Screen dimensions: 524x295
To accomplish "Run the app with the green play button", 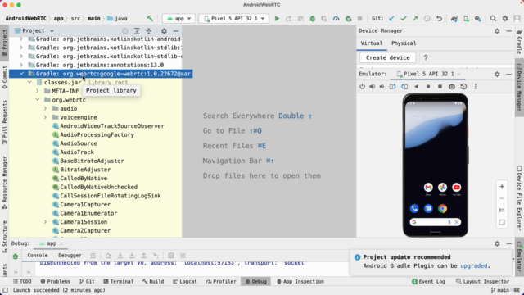I will 277,18.
